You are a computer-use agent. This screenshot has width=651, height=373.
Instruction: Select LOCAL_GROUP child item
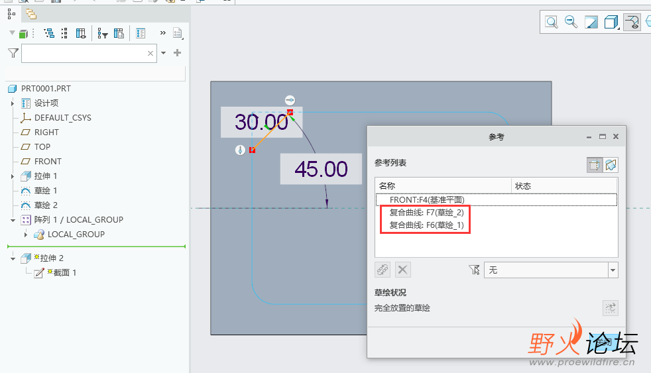(76, 235)
